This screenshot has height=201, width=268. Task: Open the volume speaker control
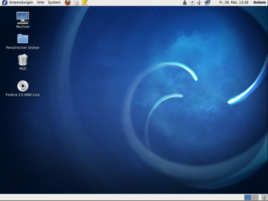coord(199,3)
